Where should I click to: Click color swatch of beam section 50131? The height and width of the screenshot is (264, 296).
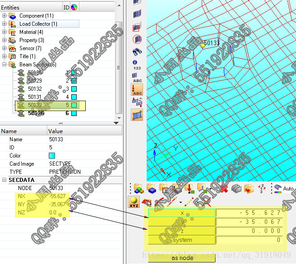[x=74, y=97]
